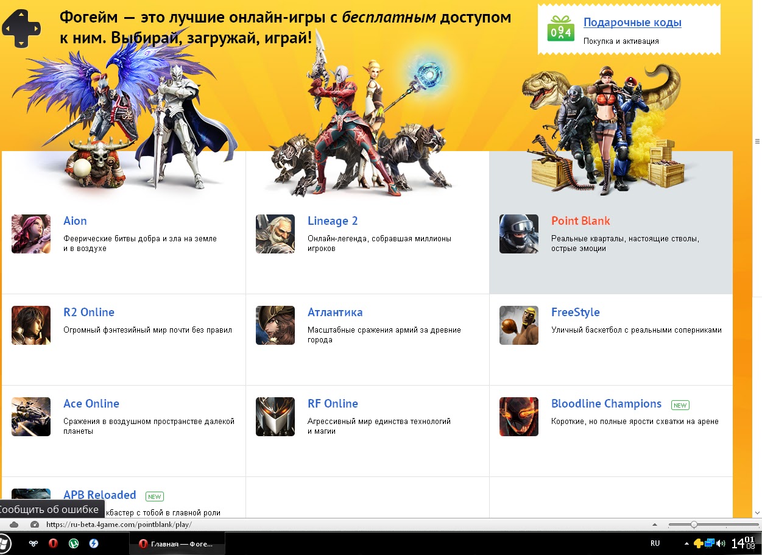Click text 'Короткие, но полные ярости схватки на арене'
This screenshot has height=555, width=762.
635,422
